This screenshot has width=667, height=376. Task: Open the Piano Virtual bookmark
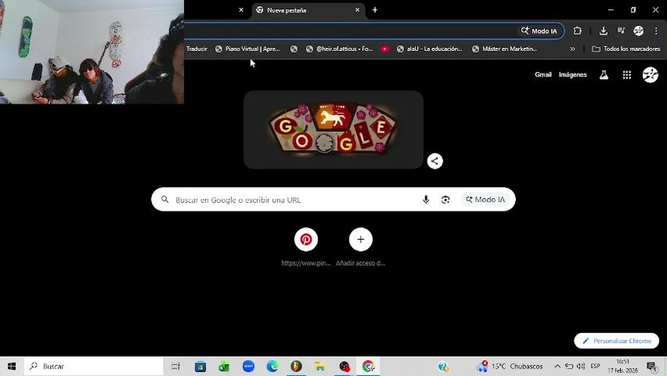click(248, 49)
